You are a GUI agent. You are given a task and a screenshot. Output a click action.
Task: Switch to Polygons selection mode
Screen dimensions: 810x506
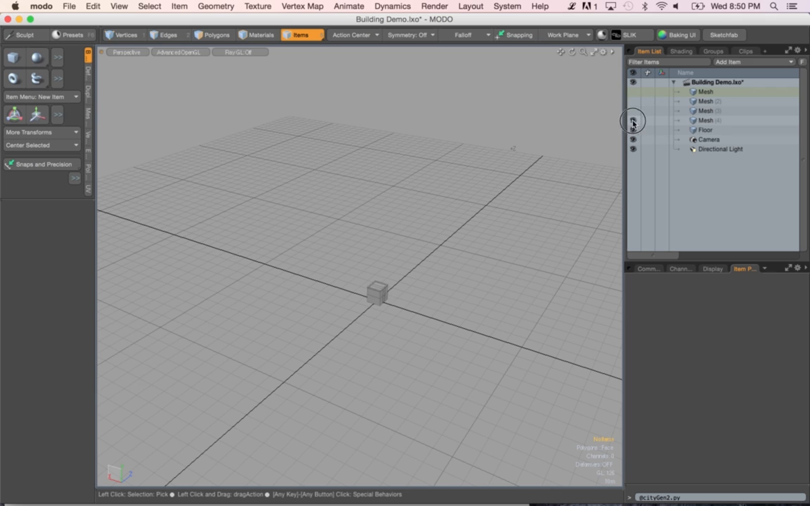[213, 35]
